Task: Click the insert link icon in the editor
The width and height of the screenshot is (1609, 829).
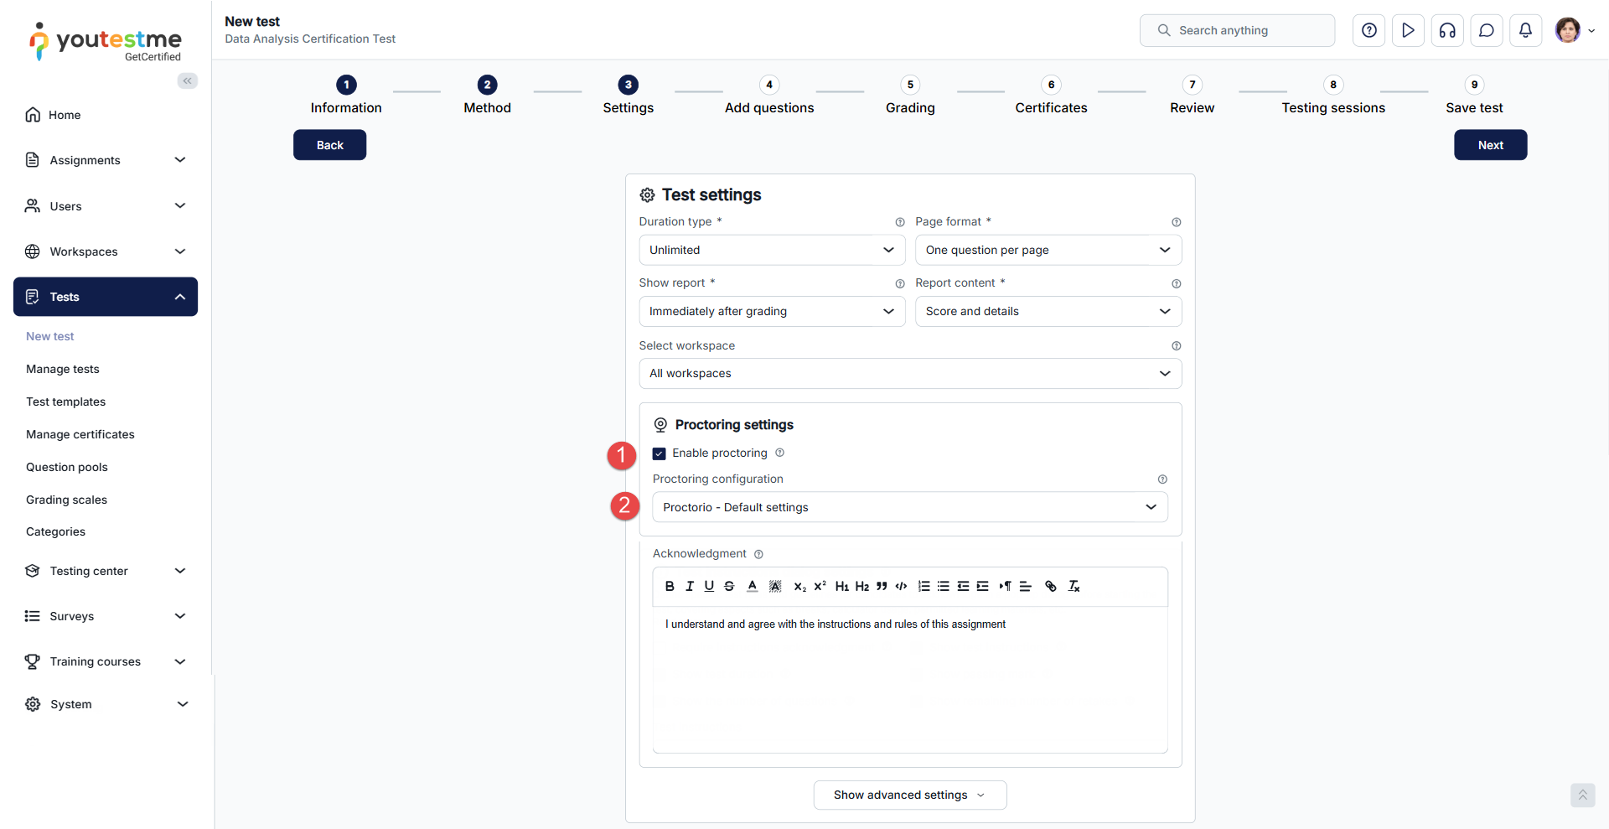Action: 1050,587
